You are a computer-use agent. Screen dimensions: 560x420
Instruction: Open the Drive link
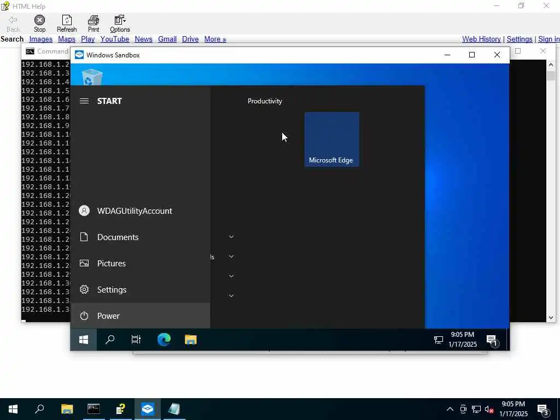[190, 39]
